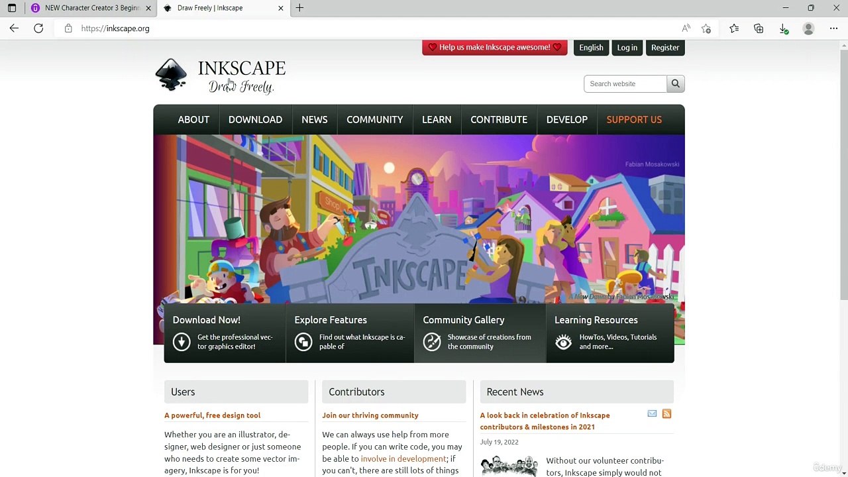Viewport: 848px width, 477px height.
Task: Open tab actions menu icon
Action: tap(12, 8)
